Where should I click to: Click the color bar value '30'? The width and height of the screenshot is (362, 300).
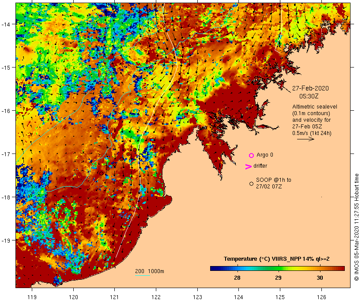tap(320, 278)
